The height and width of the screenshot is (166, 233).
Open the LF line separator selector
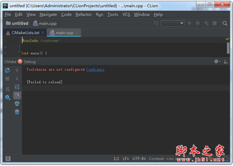point(126,158)
